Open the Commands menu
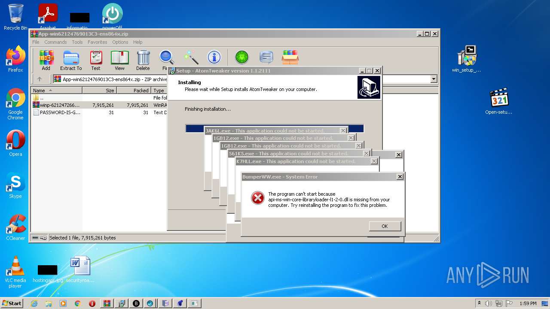This screenshot has width=550, height=309. pyautogui.click(x=55, y=42)
